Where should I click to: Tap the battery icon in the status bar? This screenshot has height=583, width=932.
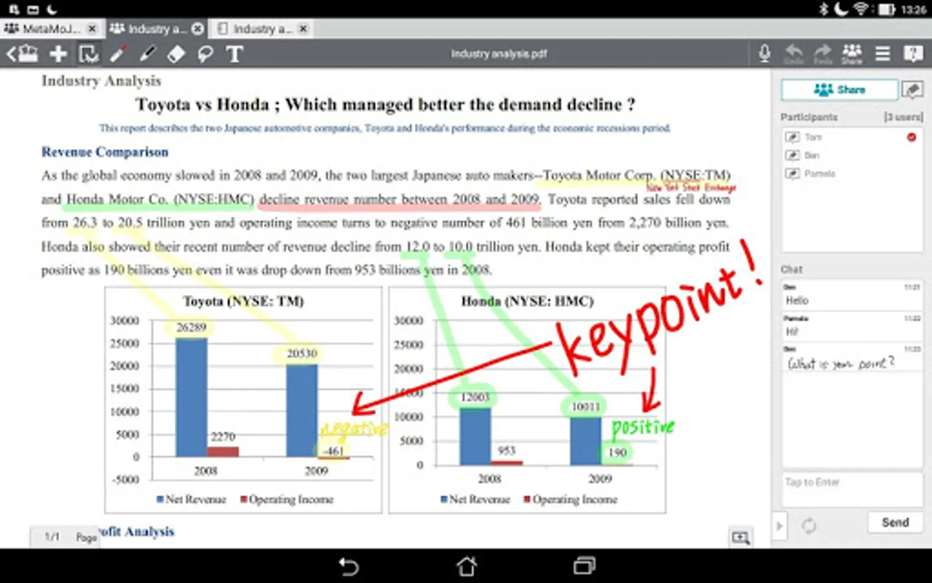pyautogui.click(x=887, y=10)
